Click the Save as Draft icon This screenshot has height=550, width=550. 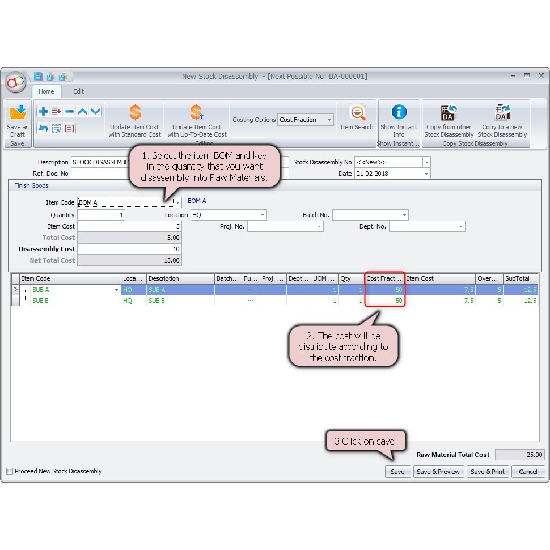click(18, 113)
